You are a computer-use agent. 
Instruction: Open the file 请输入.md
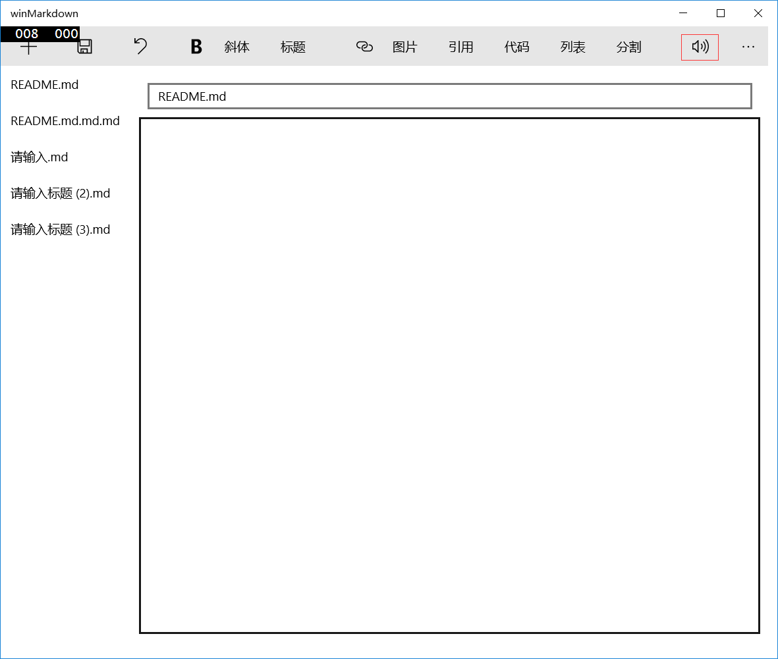pyautogui.click(x=40, y=157)
